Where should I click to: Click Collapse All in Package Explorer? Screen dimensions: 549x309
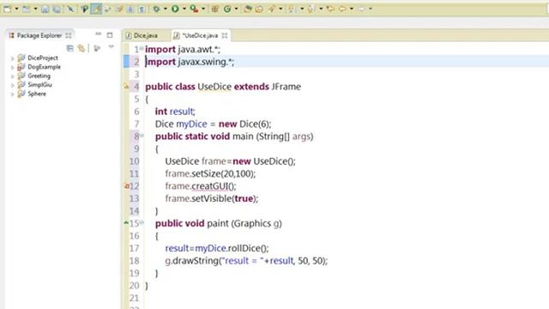click(70, 48)
